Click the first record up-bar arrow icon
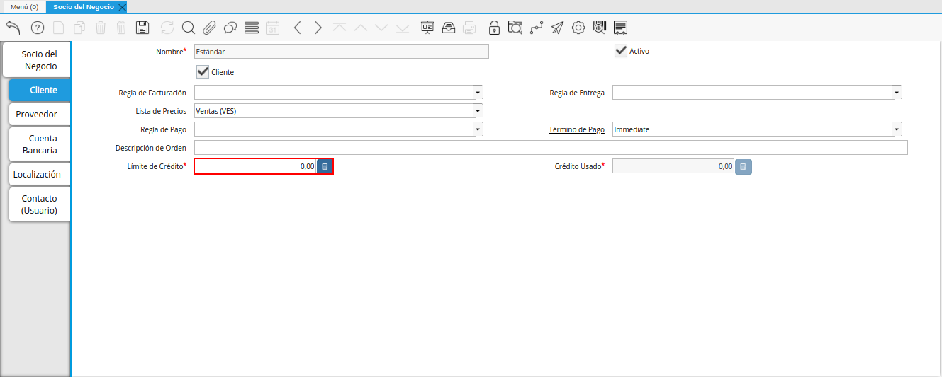The image size is (942, 377). (x=340, y=28)
